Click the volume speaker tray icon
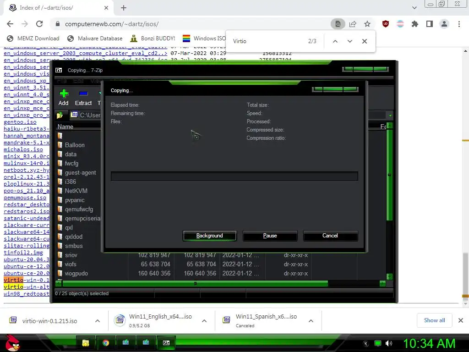469x352 pixels. (389, 344)
